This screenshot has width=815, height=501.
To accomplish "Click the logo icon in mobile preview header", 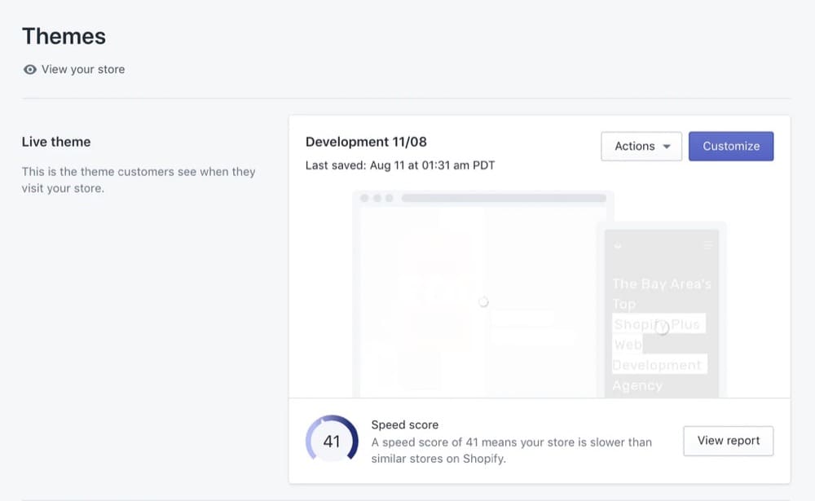I will [618, 245].
